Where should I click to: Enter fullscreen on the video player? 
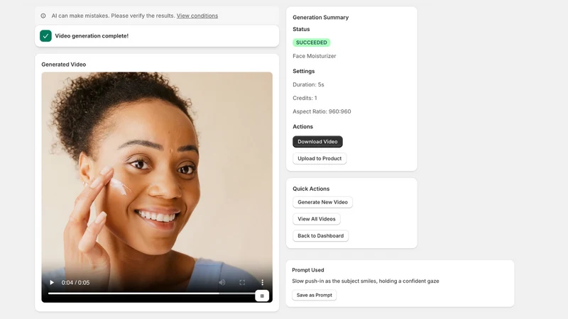pos(242,282)
